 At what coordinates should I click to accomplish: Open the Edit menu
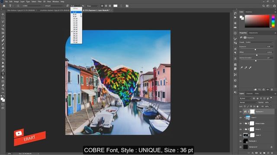11,2
